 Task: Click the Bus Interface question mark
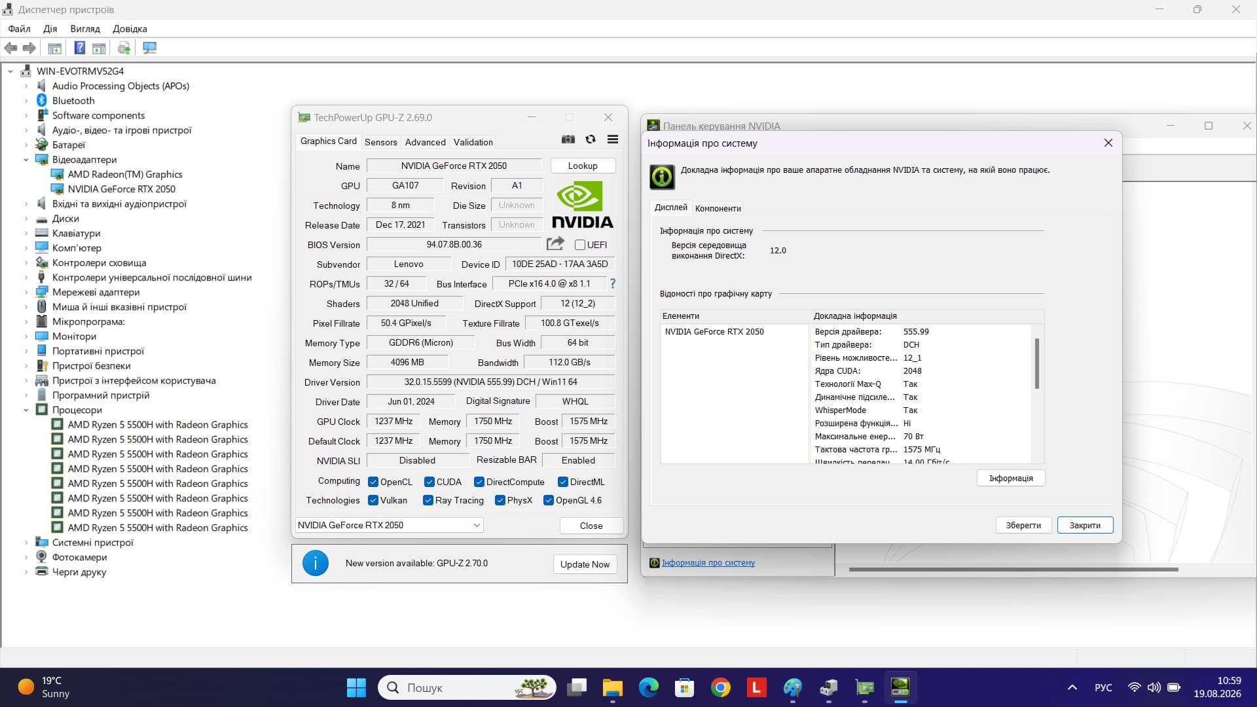click(x=613, y=283)
